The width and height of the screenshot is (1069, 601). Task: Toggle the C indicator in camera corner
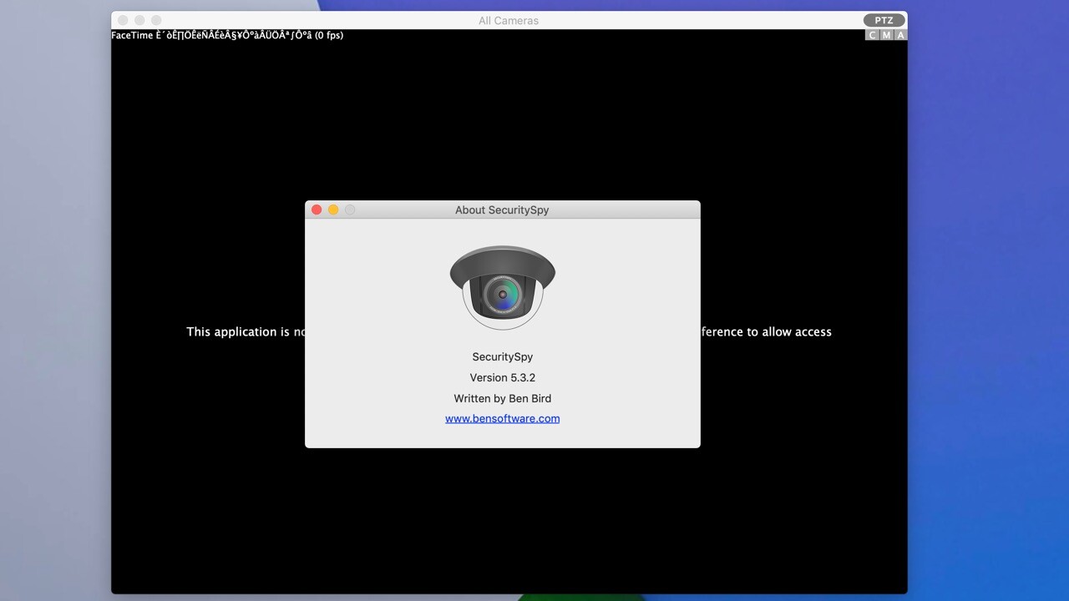[873, 35]
